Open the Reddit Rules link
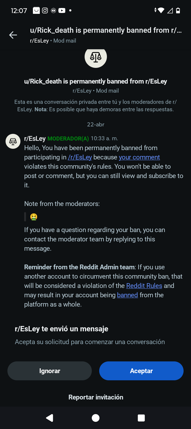This screenshot has height=429, width=191. click(x=144, y=286)
